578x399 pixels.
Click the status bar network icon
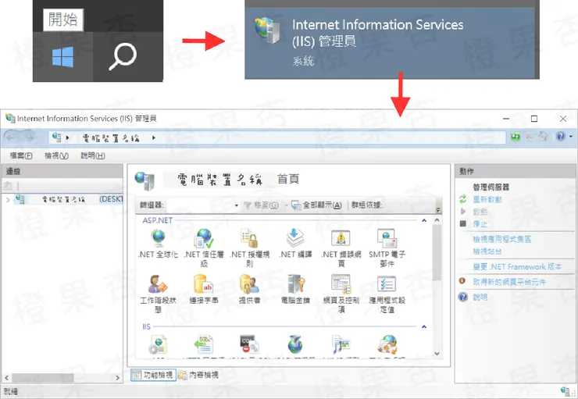tap(564, 391)
